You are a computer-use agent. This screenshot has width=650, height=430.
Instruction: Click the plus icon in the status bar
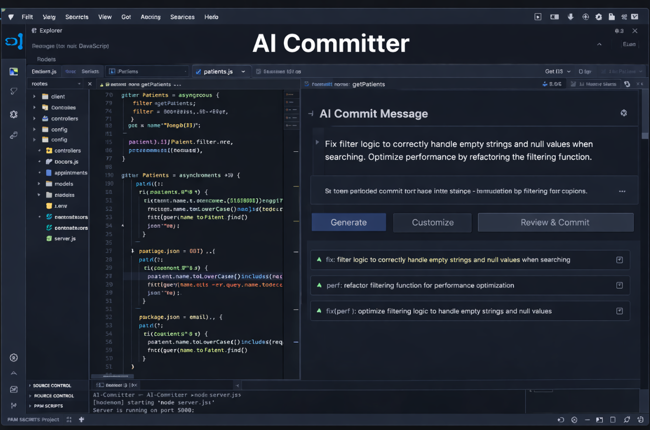point(81,420)
